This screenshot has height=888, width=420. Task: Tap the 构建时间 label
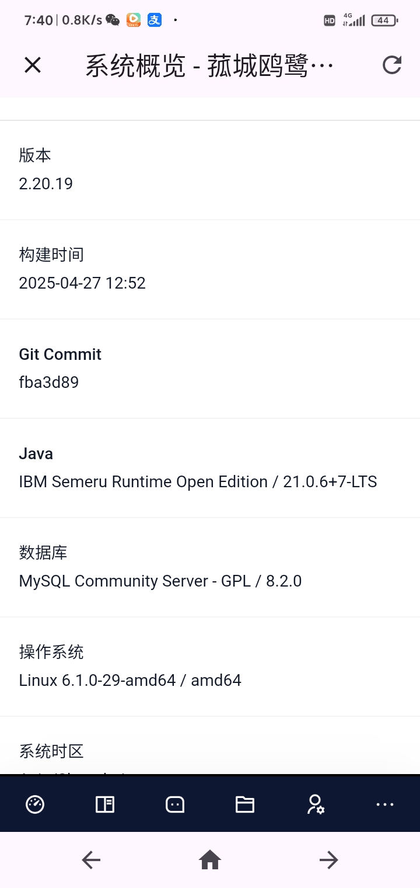(x=51, y=255)
